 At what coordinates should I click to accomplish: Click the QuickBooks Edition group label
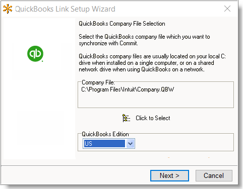point(105,134)
